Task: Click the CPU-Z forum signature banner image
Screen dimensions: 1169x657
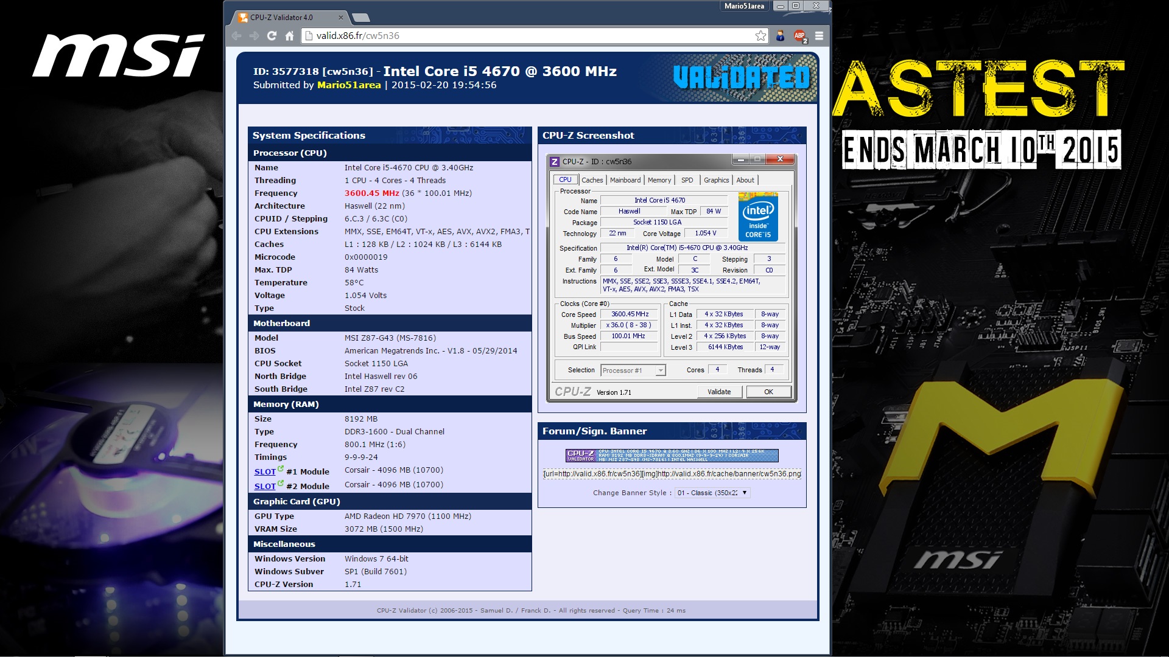Action: (x=672, y=456)
